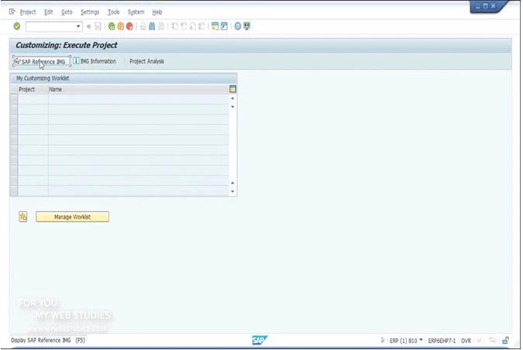Click the red Cancel icon
Viewport: 523px width, 350px height.
[x=129, y=26]
